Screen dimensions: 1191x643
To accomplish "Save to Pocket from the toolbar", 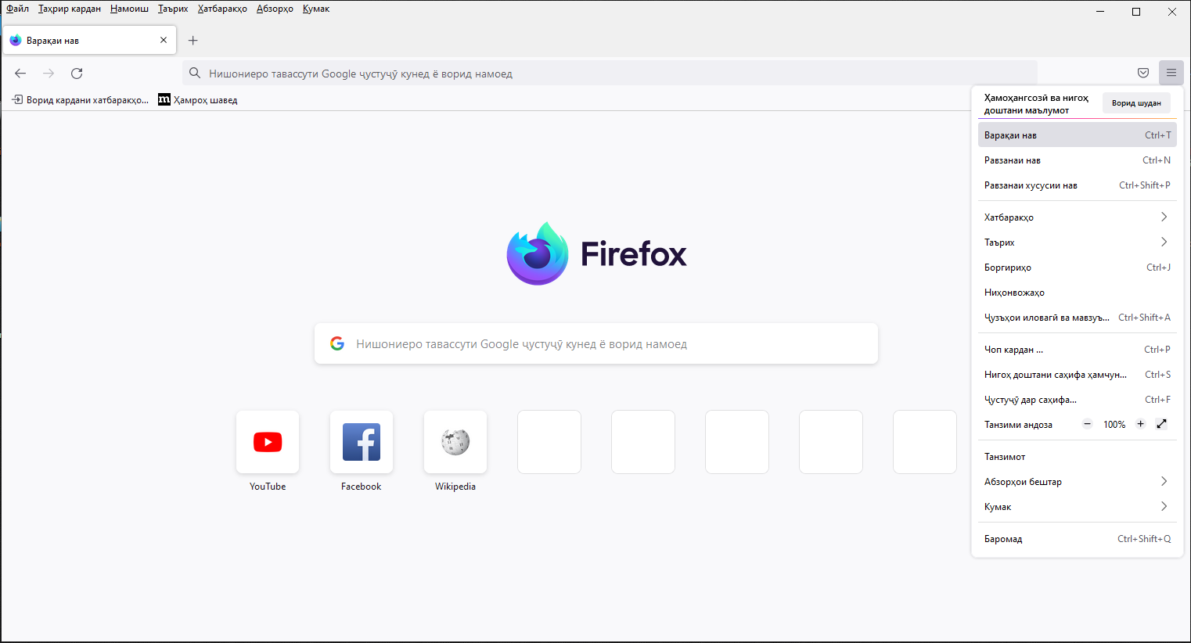I will pos(1143,73).
